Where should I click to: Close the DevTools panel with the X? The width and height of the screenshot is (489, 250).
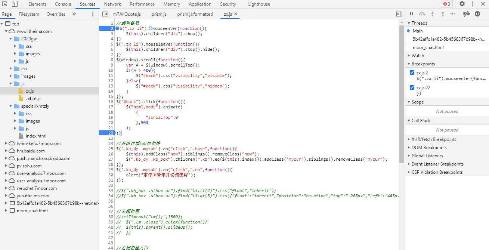tap(483, 4)
